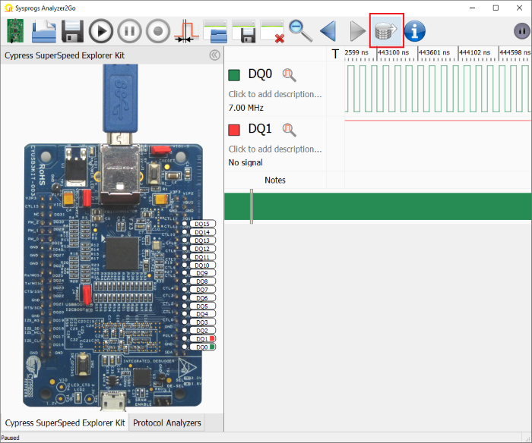Add a description to DQ1 signal

[275, 149]
